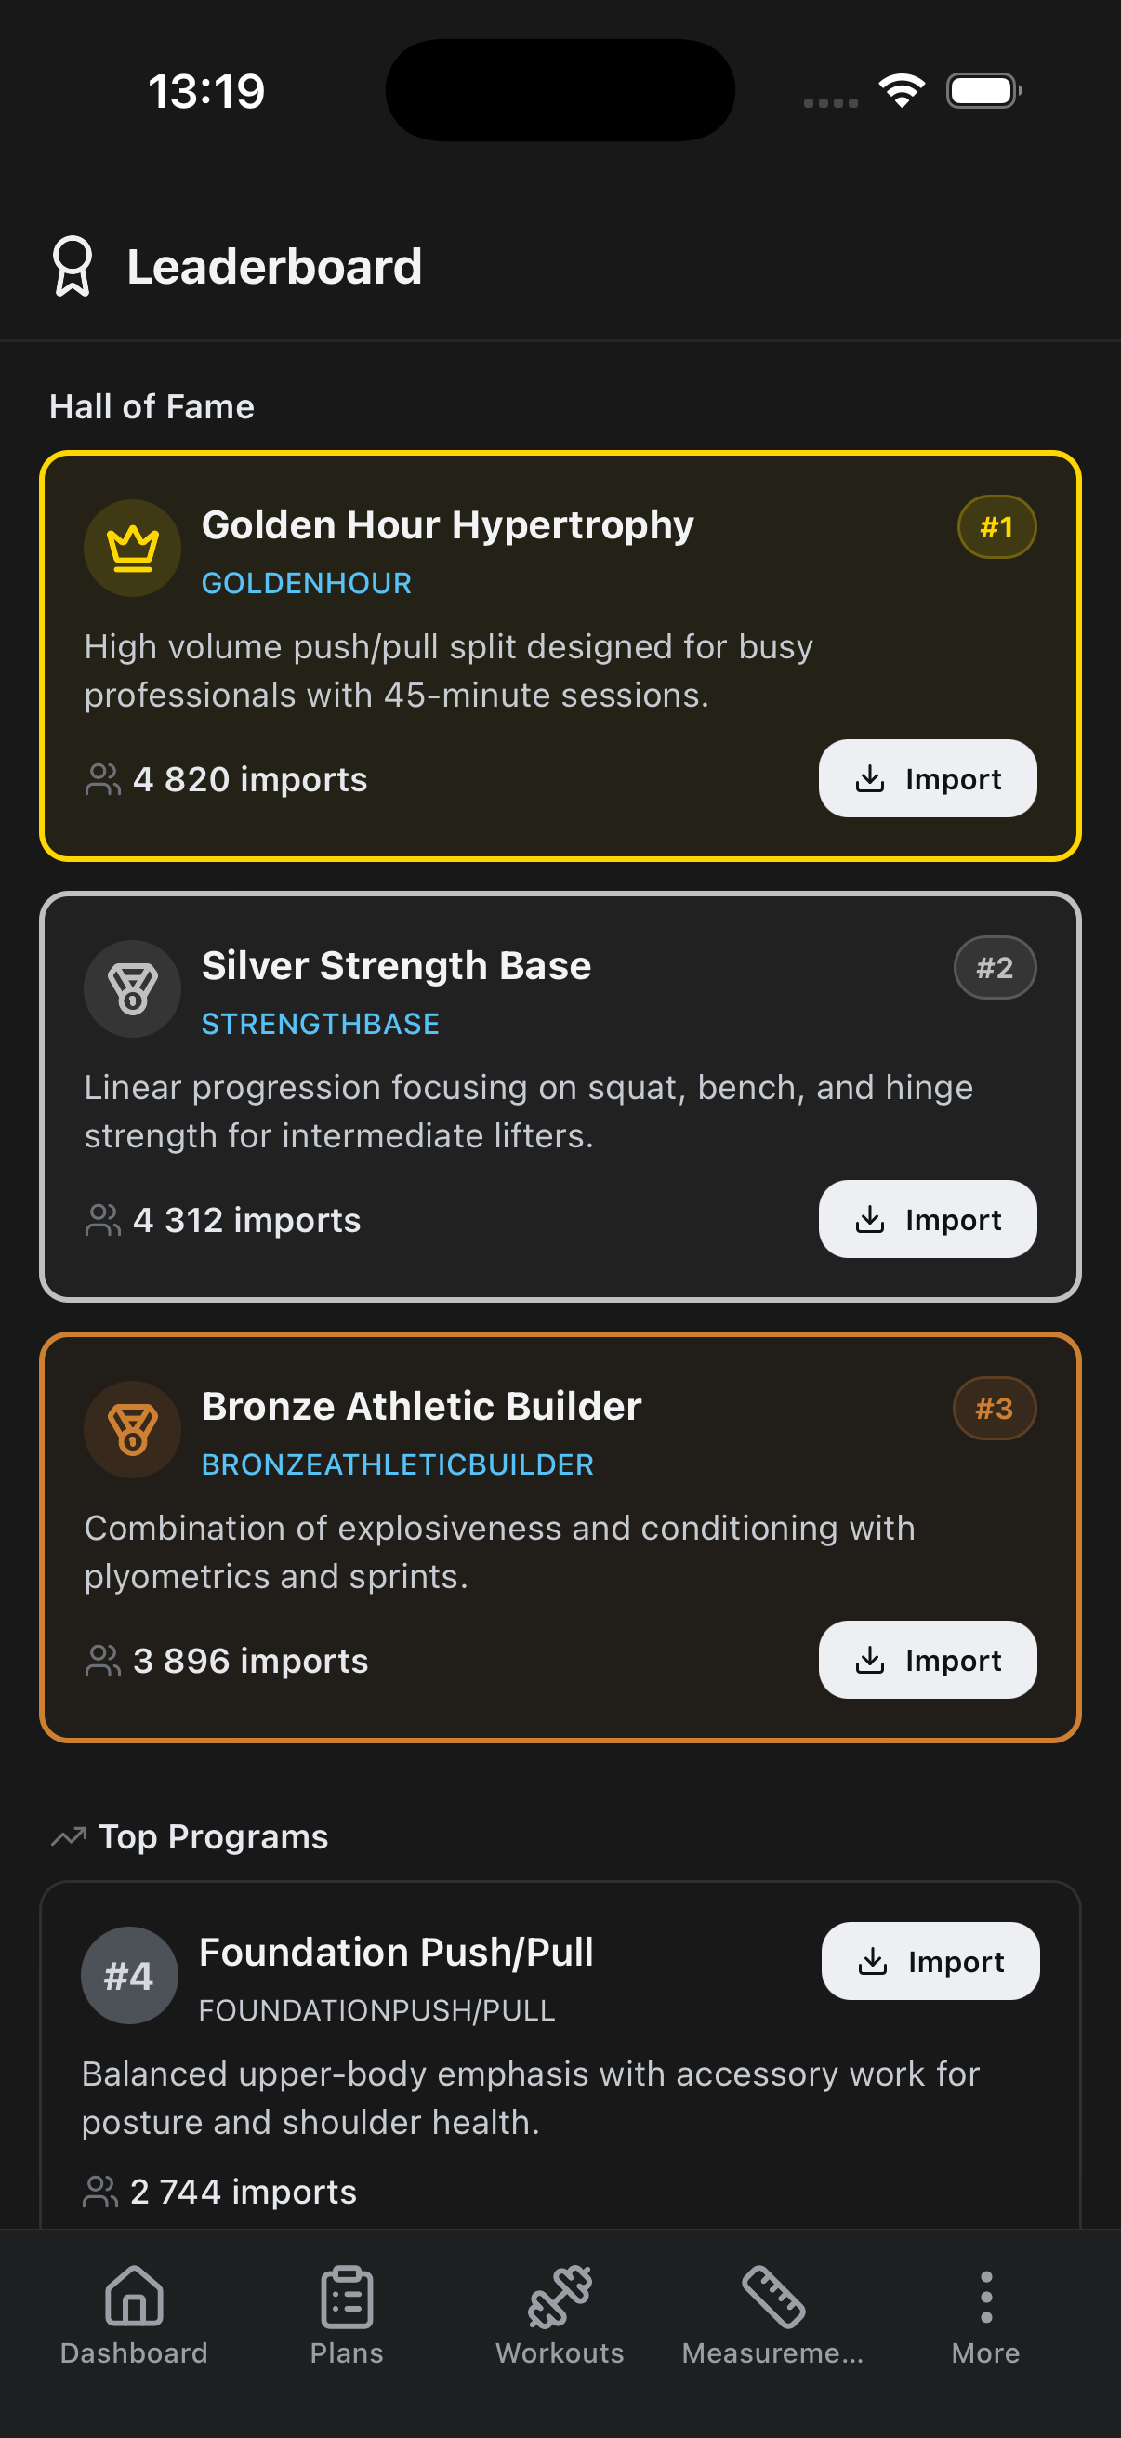Open the Dashboard tab
This screenshot has width=1121, height=2438.
click(133, 2312)
